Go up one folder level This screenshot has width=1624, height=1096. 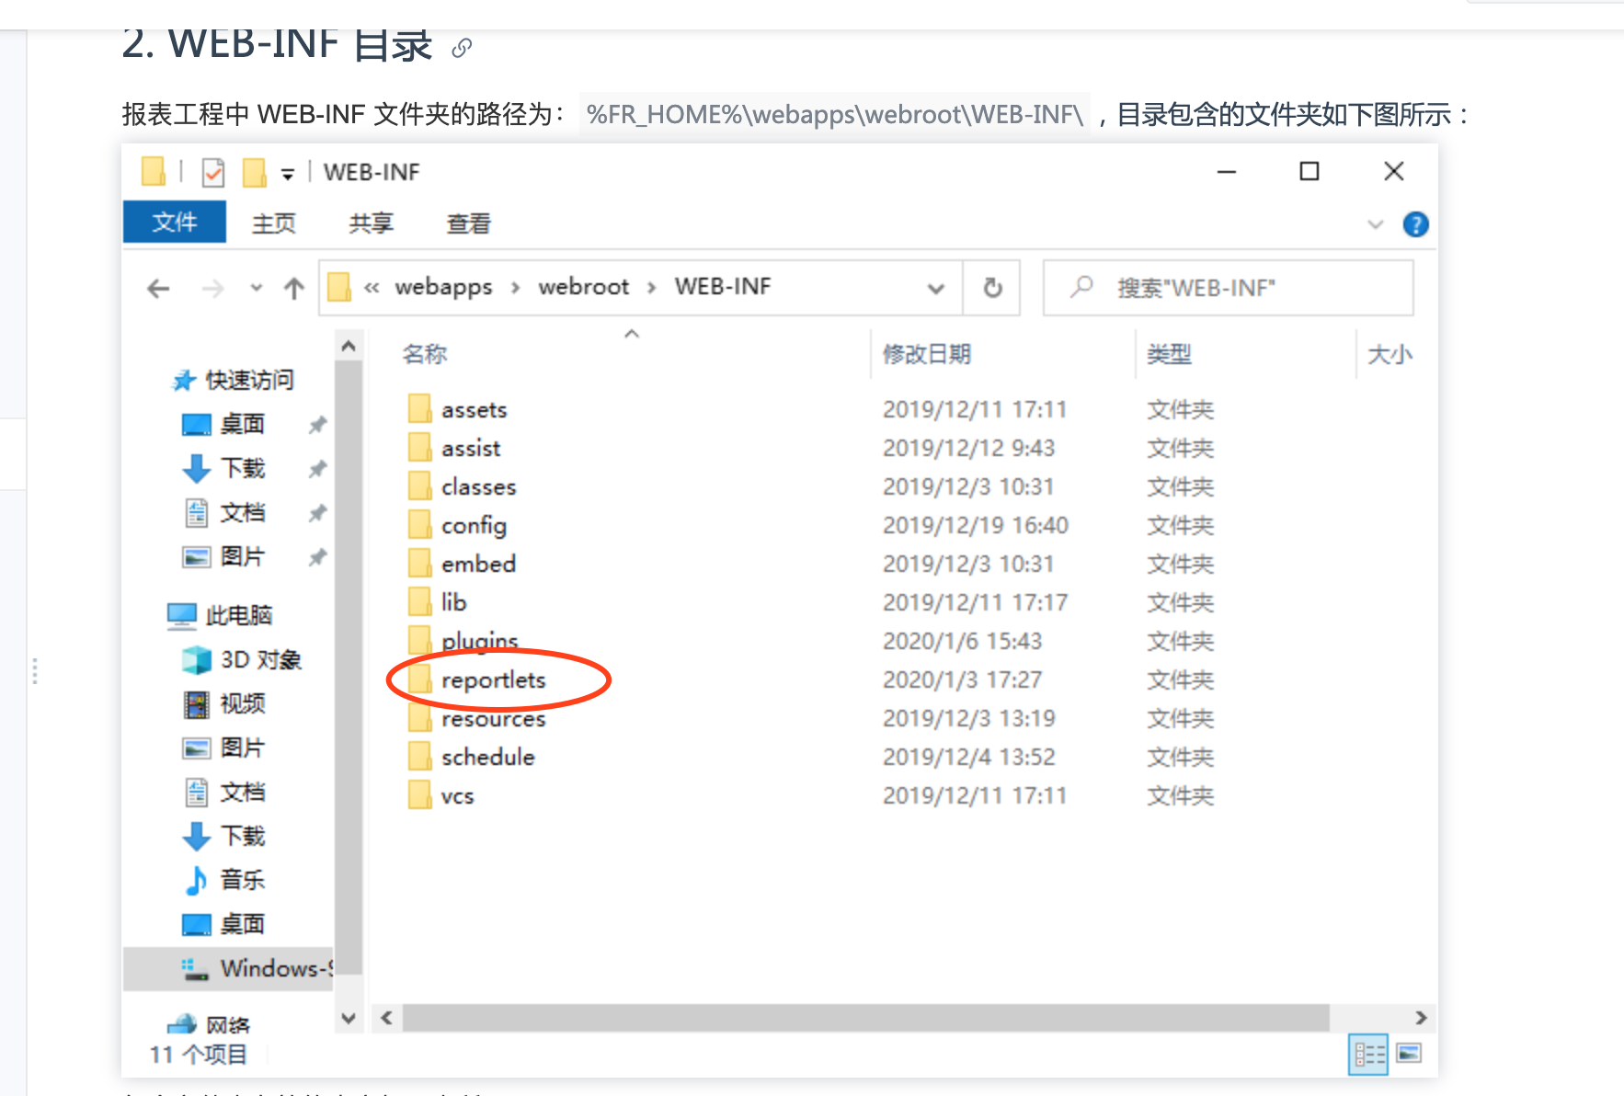click(x=294, y=289)
